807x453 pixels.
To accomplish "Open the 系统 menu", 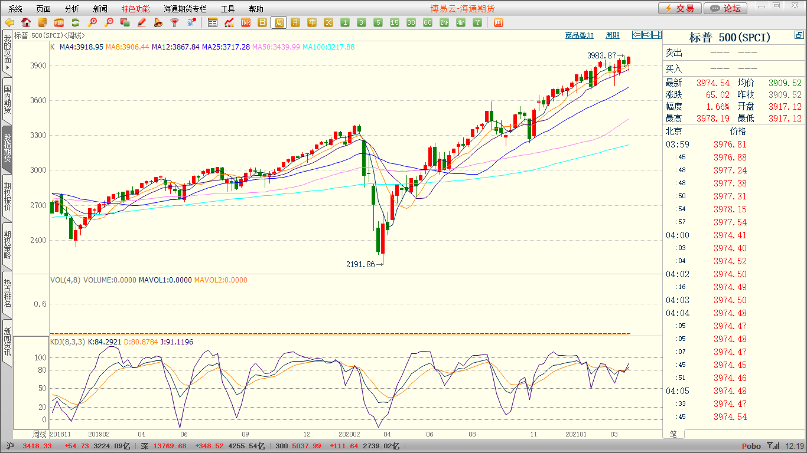I will coord(15,9).
